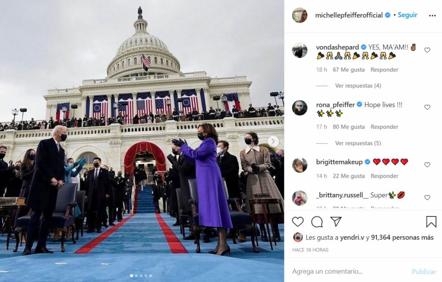Like vondashepard's comment heart

[x=427, y=50]
